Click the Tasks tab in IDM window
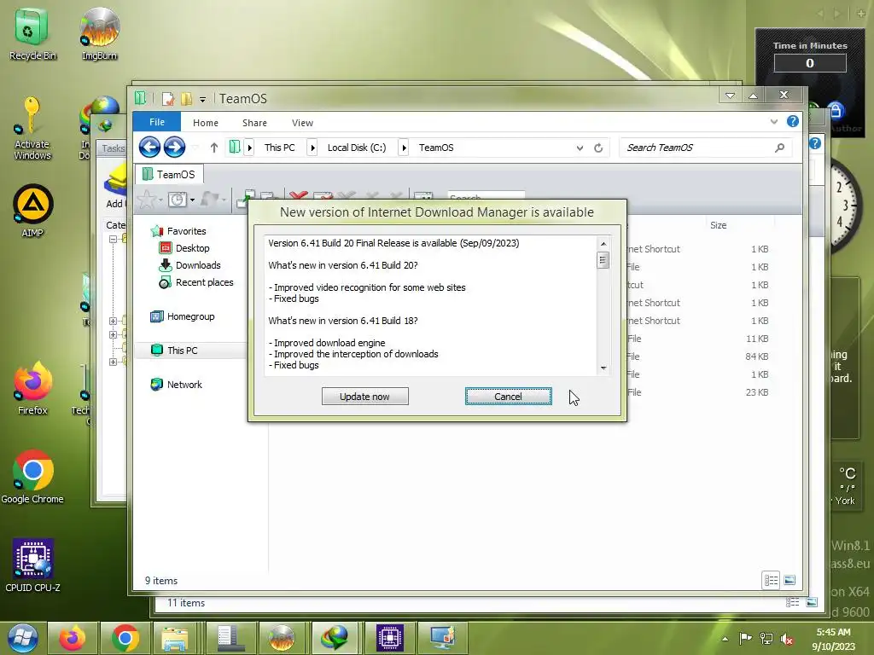 (x=114, y=148)
